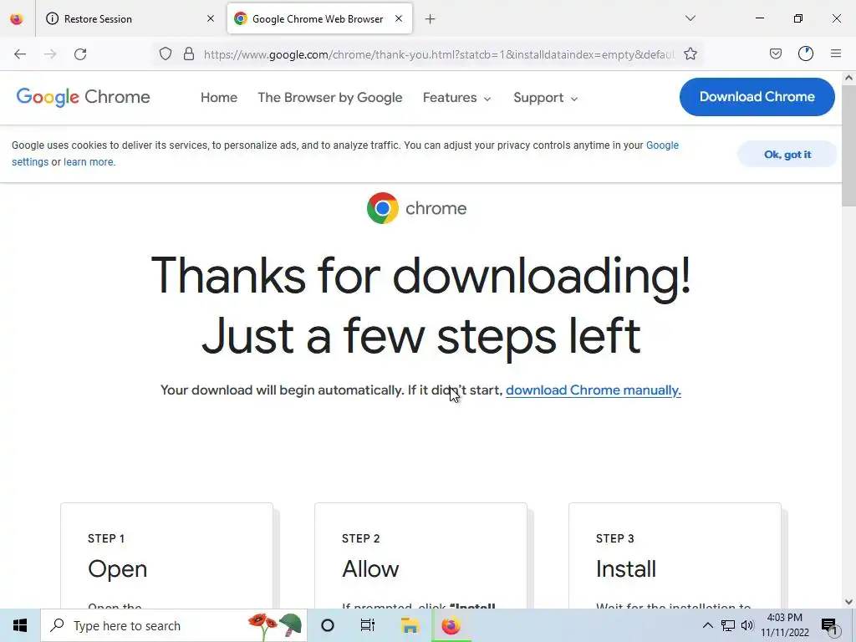Click the STEP 2 Allow card
The height and width of the screenshot is (642, 856).
(x=421, y=556)
